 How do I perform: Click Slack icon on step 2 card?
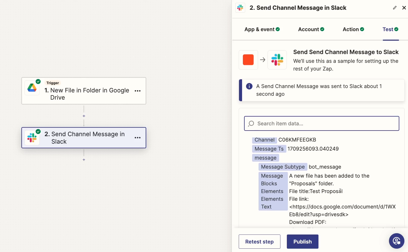tap(32, 138)
